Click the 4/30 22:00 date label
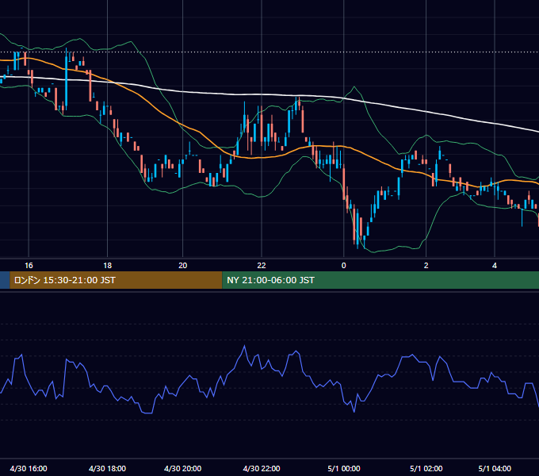The image size is (539, 476). point(262,468)
